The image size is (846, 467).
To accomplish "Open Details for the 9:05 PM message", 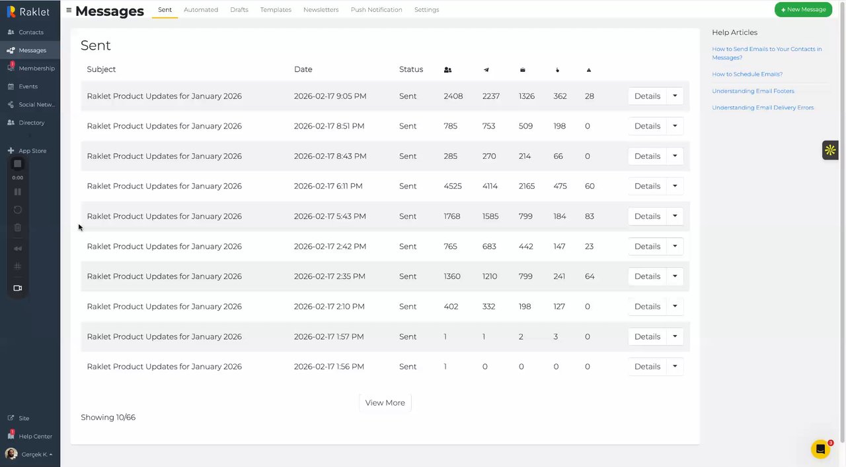I will pos(647,96).
